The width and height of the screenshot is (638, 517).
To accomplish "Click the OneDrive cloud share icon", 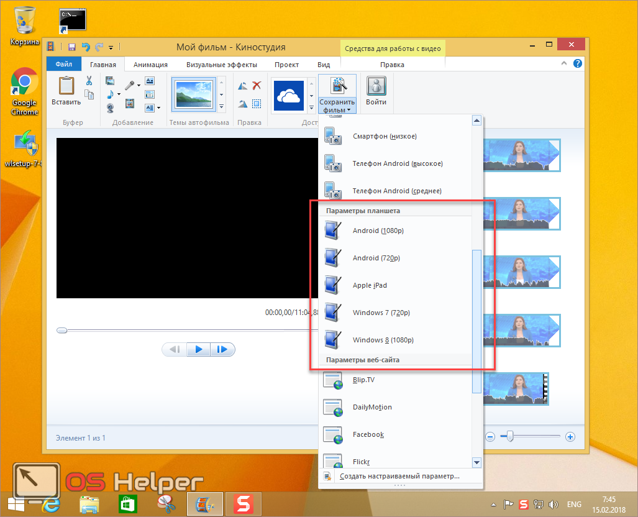I will tap(289, 95).
